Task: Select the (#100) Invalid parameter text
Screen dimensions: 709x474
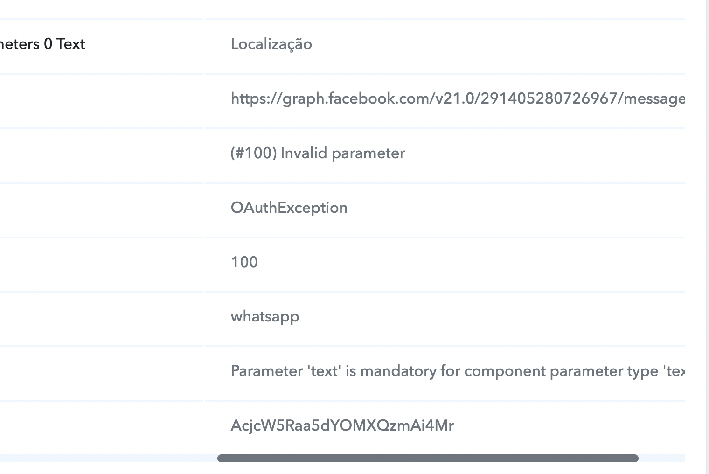Action: click(318, 153)
